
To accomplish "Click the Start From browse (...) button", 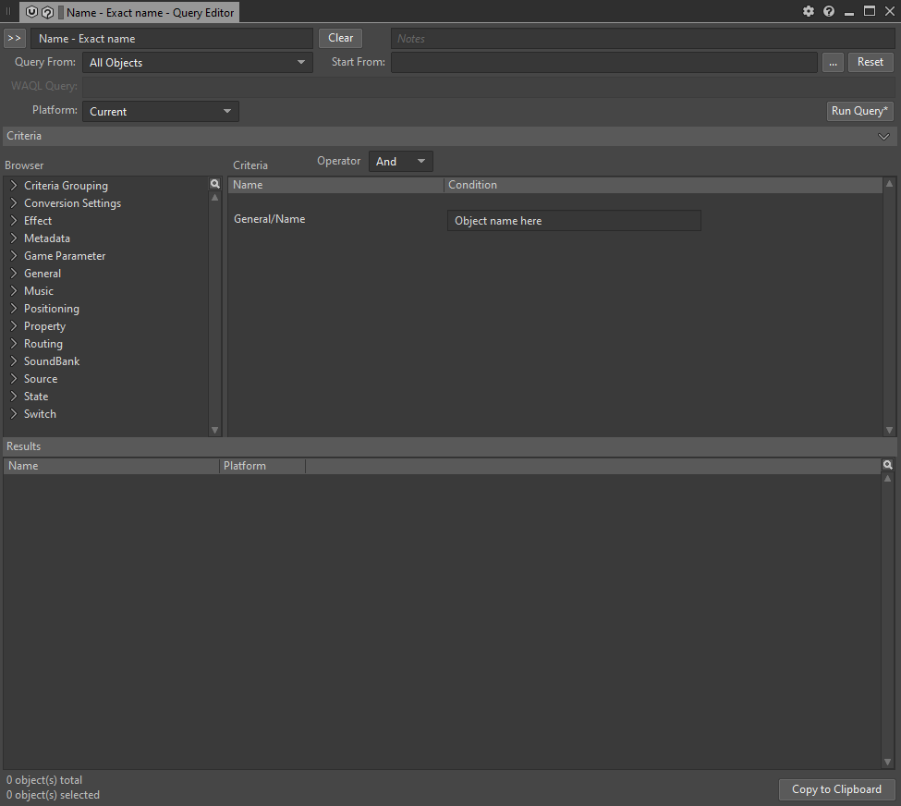I will [833, 62].
